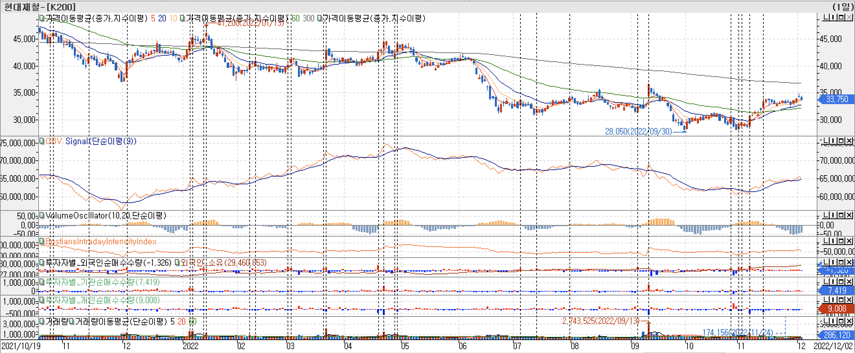The height and width of the screenshot is (353, 855).
Task: Maximize the BostiansIntradayIntensityIndex panel
Action: pos(841,241)
